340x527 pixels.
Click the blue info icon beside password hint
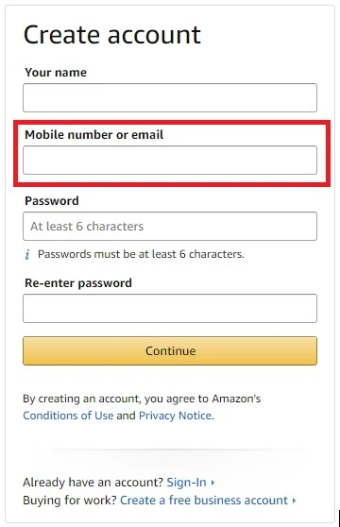[27, 254]
